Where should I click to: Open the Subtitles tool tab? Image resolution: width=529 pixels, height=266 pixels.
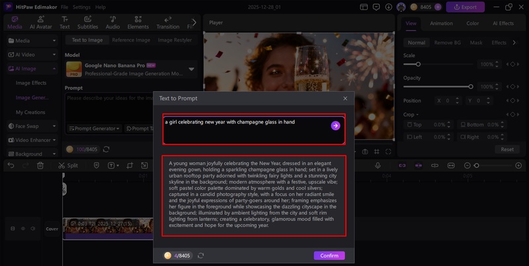[x=88, y=23]
